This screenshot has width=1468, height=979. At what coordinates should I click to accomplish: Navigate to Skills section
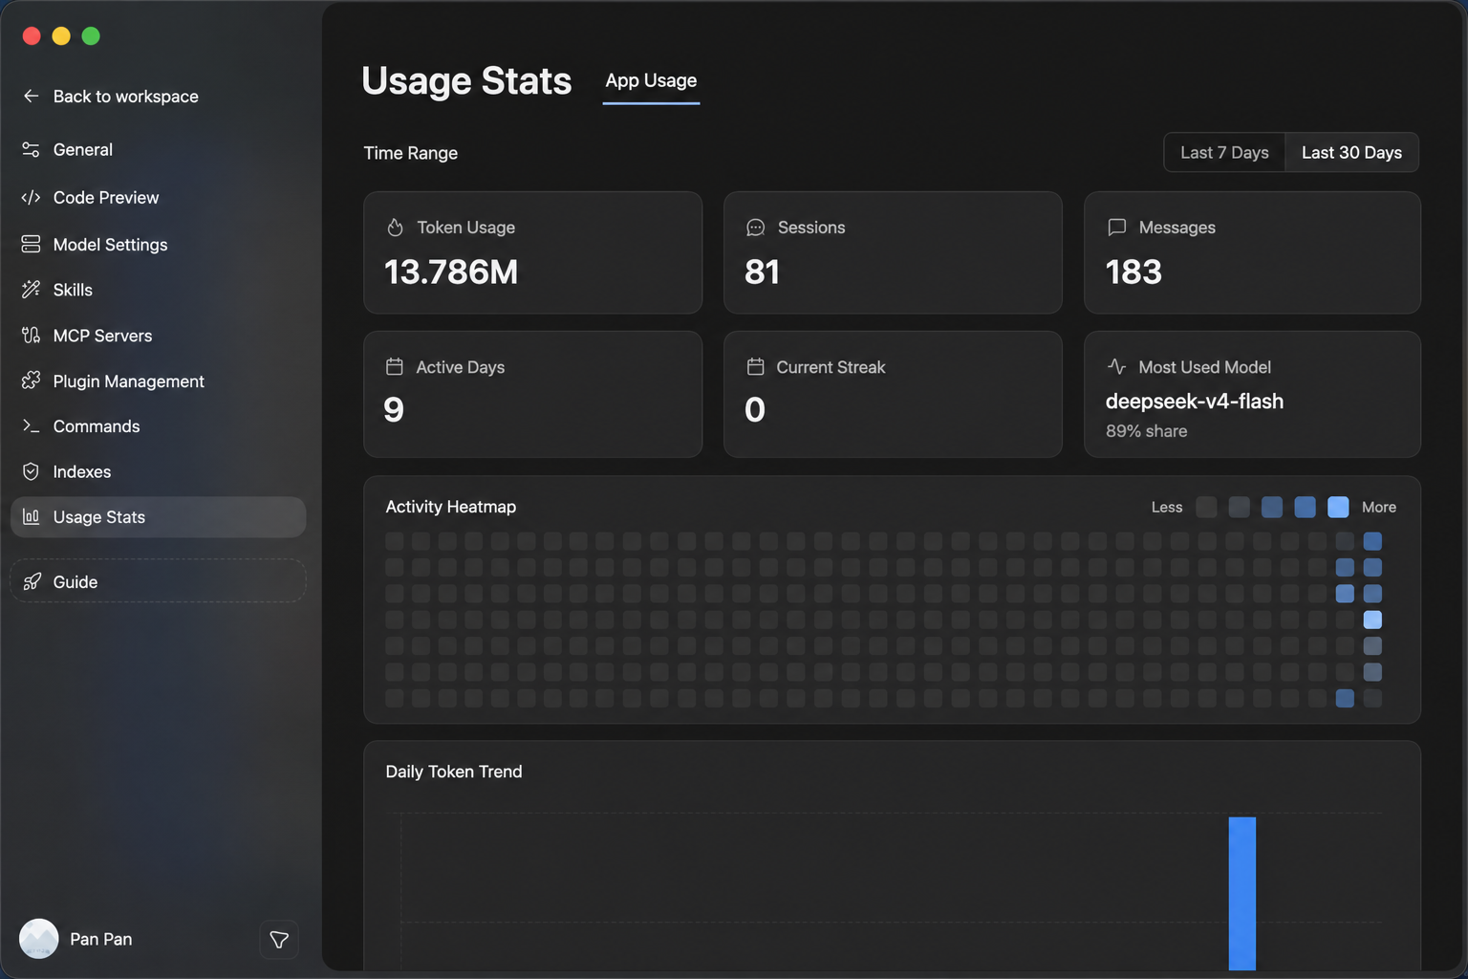point(159,290)
